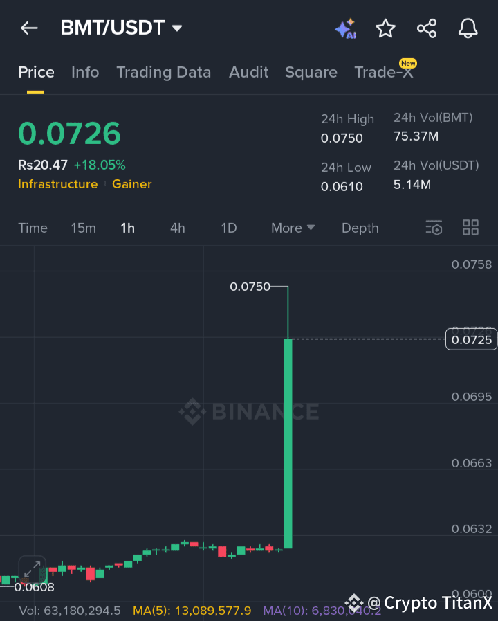Expand the More intervals dropdown
Viewport: 498px width, 621px height.
[293, 228]
